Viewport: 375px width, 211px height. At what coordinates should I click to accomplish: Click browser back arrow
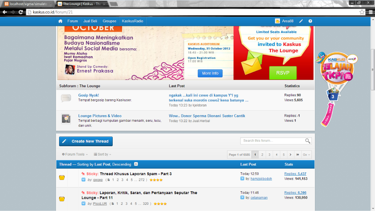coord(5,12)
